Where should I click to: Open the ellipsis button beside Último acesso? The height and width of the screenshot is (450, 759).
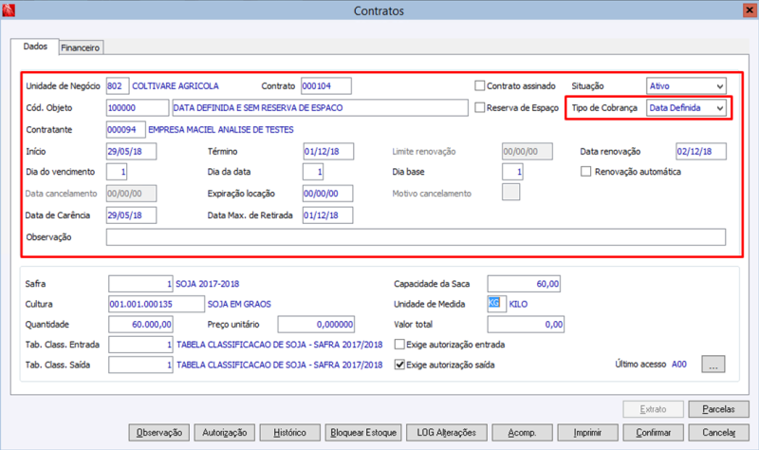[x=713, y=365]
